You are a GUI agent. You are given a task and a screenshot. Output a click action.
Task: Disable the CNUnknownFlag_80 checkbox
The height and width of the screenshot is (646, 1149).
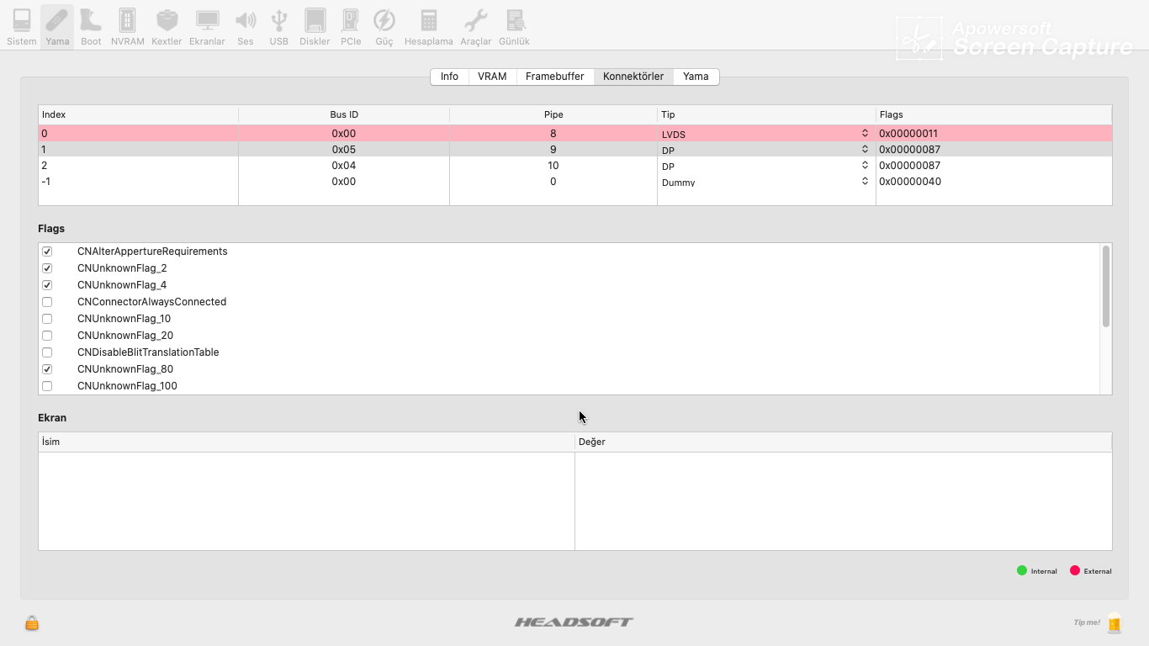[x=46, y=368]
